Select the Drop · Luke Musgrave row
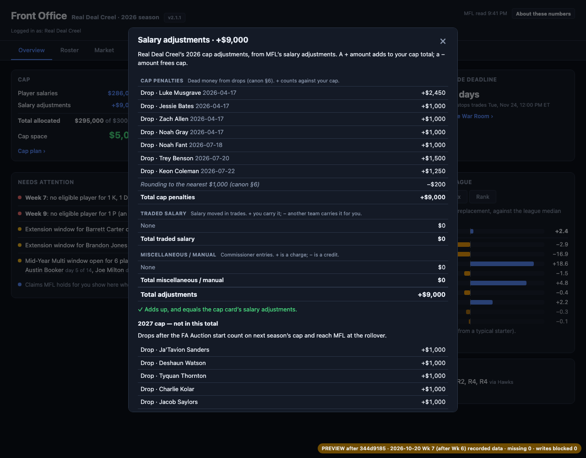This screenshot has width=586, height=458. point(293,93)
